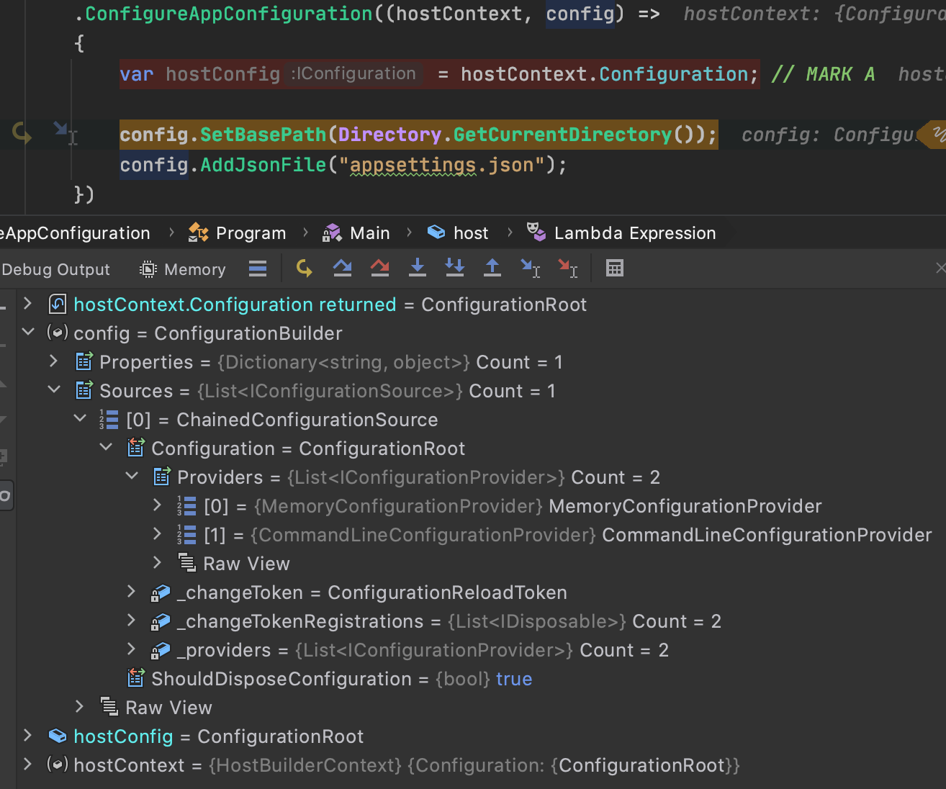The height and width of the screenshot is (789, 946).
Task: Click the double-arrow Step Into variant icon
Action: (x=454, y=268)
